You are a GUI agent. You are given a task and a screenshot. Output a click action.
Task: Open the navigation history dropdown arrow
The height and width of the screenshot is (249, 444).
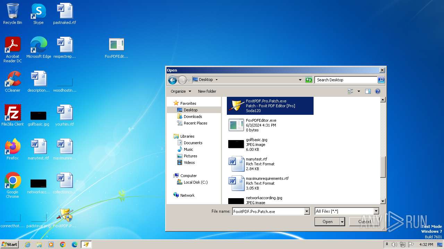189,80
